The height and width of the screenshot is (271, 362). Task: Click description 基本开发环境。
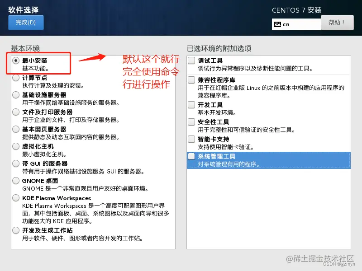[x=217, y=112]
